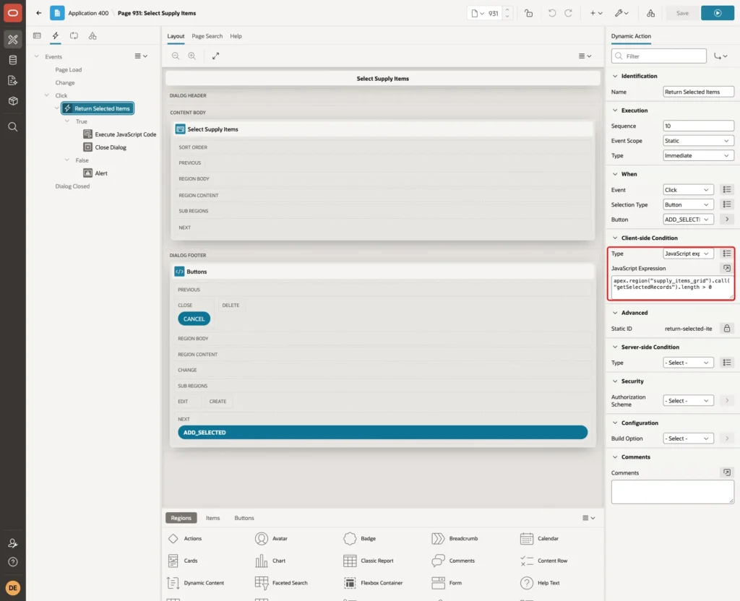Open the Help question mark icon
740x601 pixels.
pyautogui.click(x=13, y=562)
